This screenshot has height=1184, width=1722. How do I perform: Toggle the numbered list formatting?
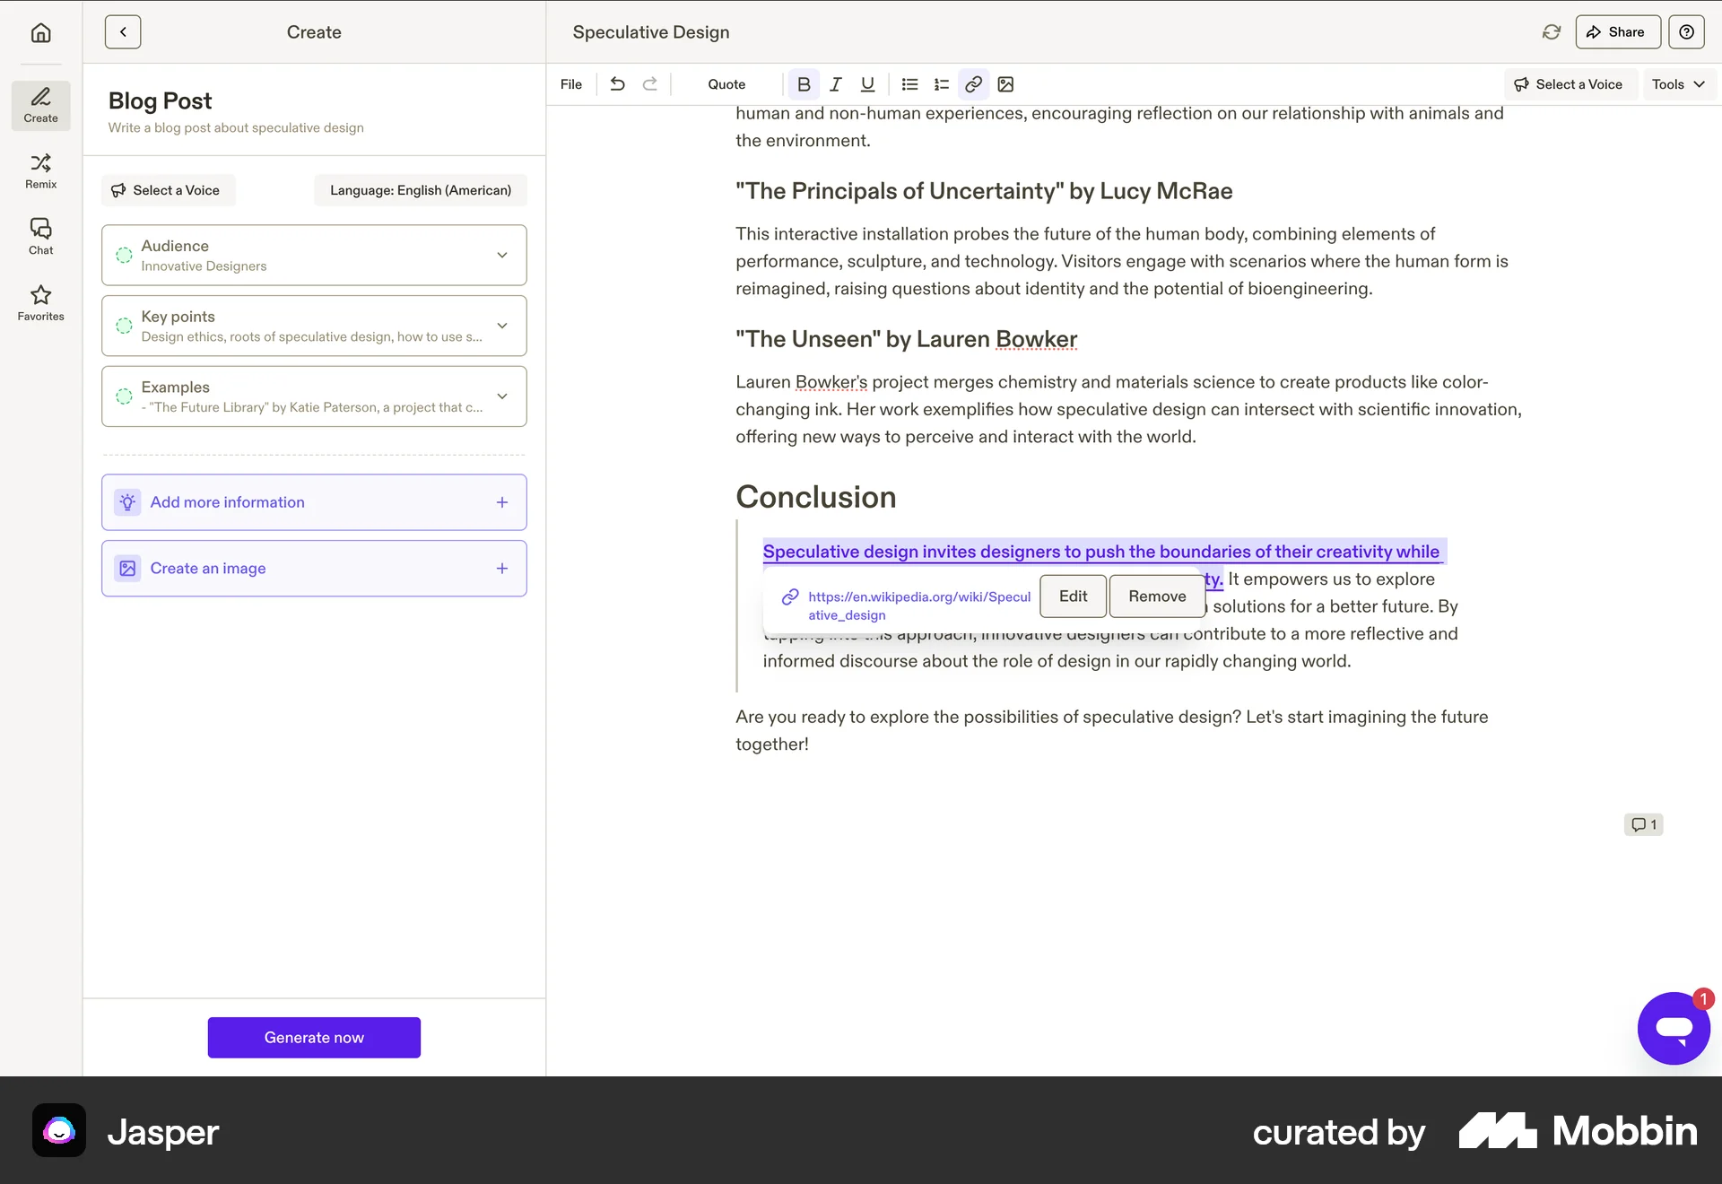pos(941,84)
